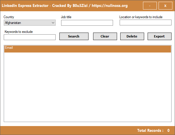This screenshot has width=175, height=135.
Task: Focus the Location or keywords to include field
Action: [145, 22]
